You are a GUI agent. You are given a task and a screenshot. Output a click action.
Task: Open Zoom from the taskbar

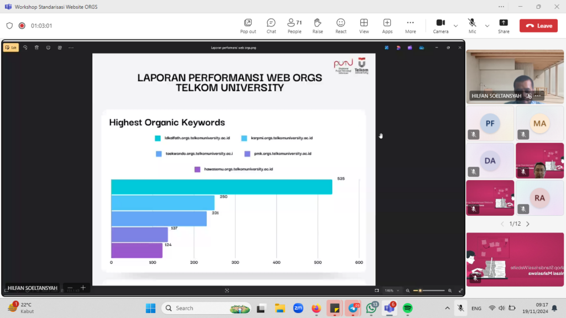pos(298,308)
